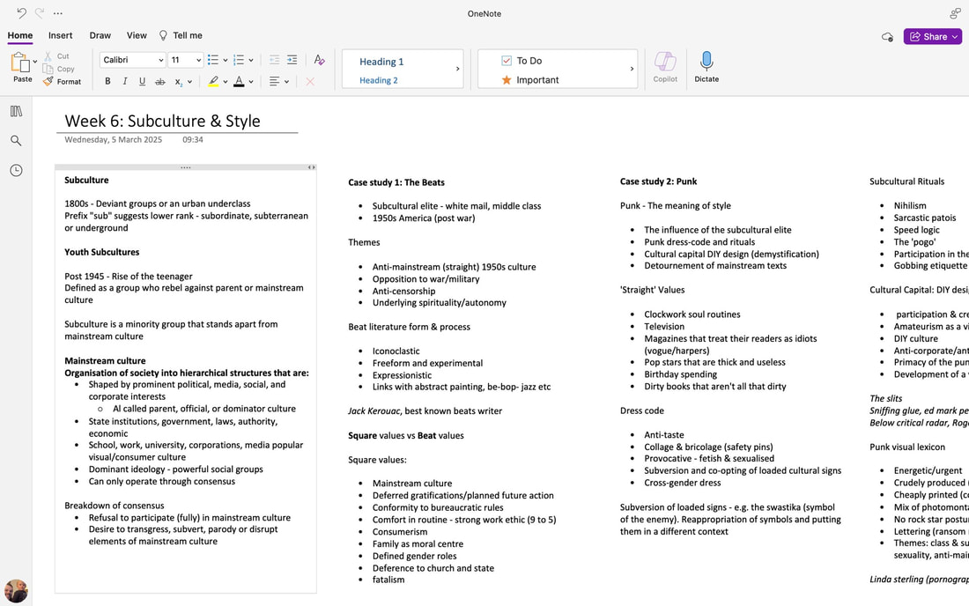
Task: Toggle strikethrough formatting
Action: click(x=160, y=82)
